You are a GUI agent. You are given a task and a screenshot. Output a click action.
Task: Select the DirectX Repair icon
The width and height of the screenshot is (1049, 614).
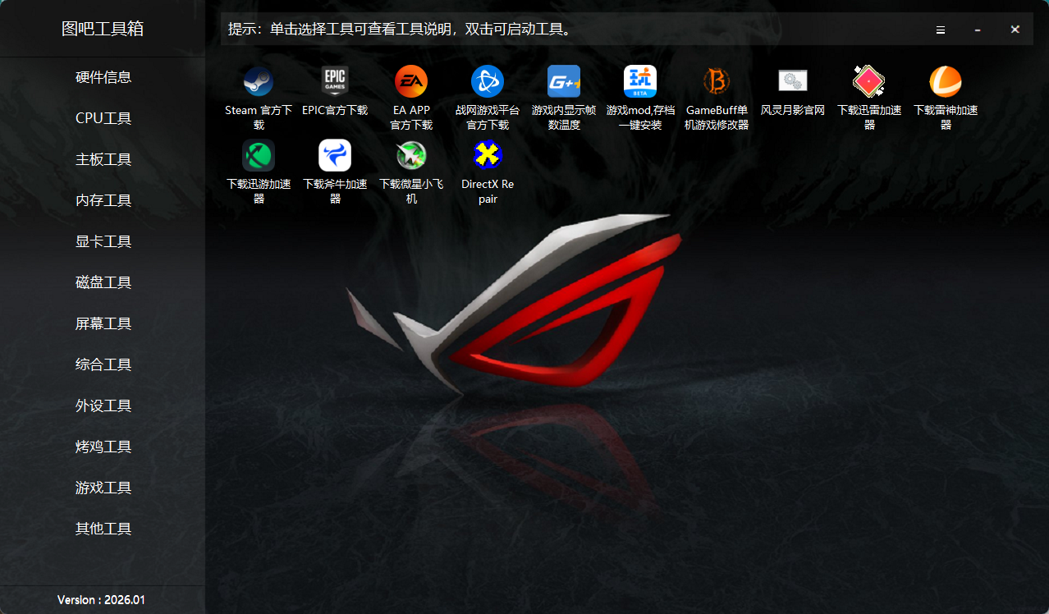pos(488,155)
